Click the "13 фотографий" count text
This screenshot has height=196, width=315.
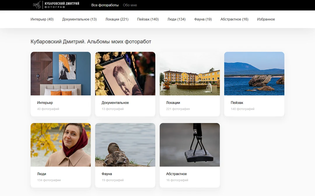point(113,109)
